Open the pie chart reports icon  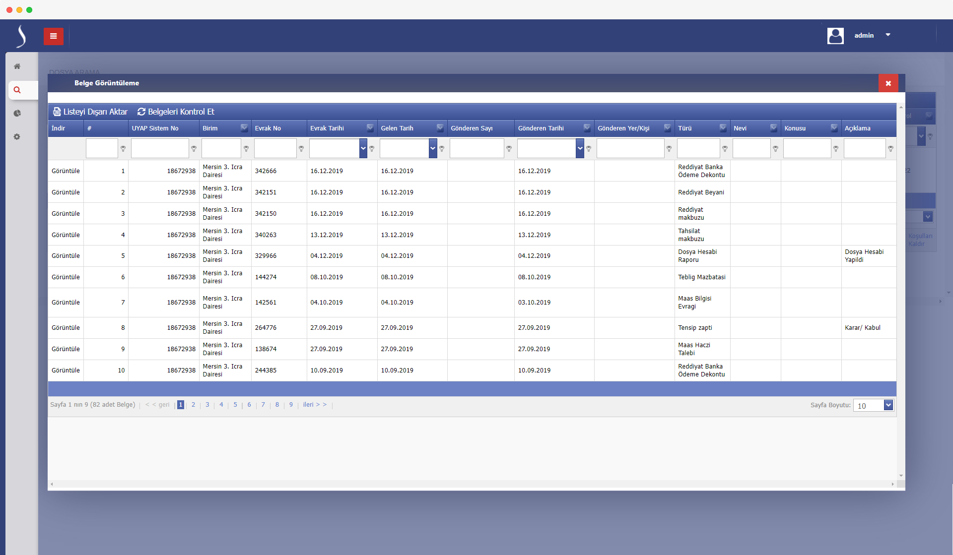pyautogui.click(x=17, y=114)
